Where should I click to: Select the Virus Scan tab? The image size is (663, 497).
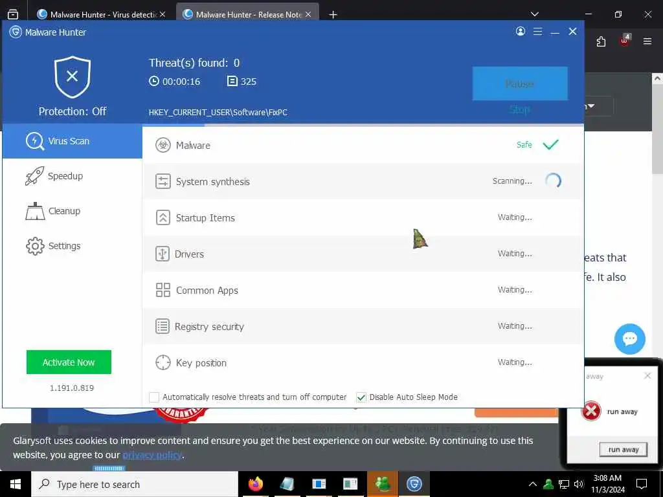[73, 141]
